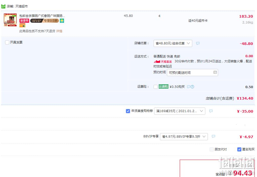Screen dimensions: 257x177
Task: Click the 88VIP 专享9.5折 badge
Action: 45,21
